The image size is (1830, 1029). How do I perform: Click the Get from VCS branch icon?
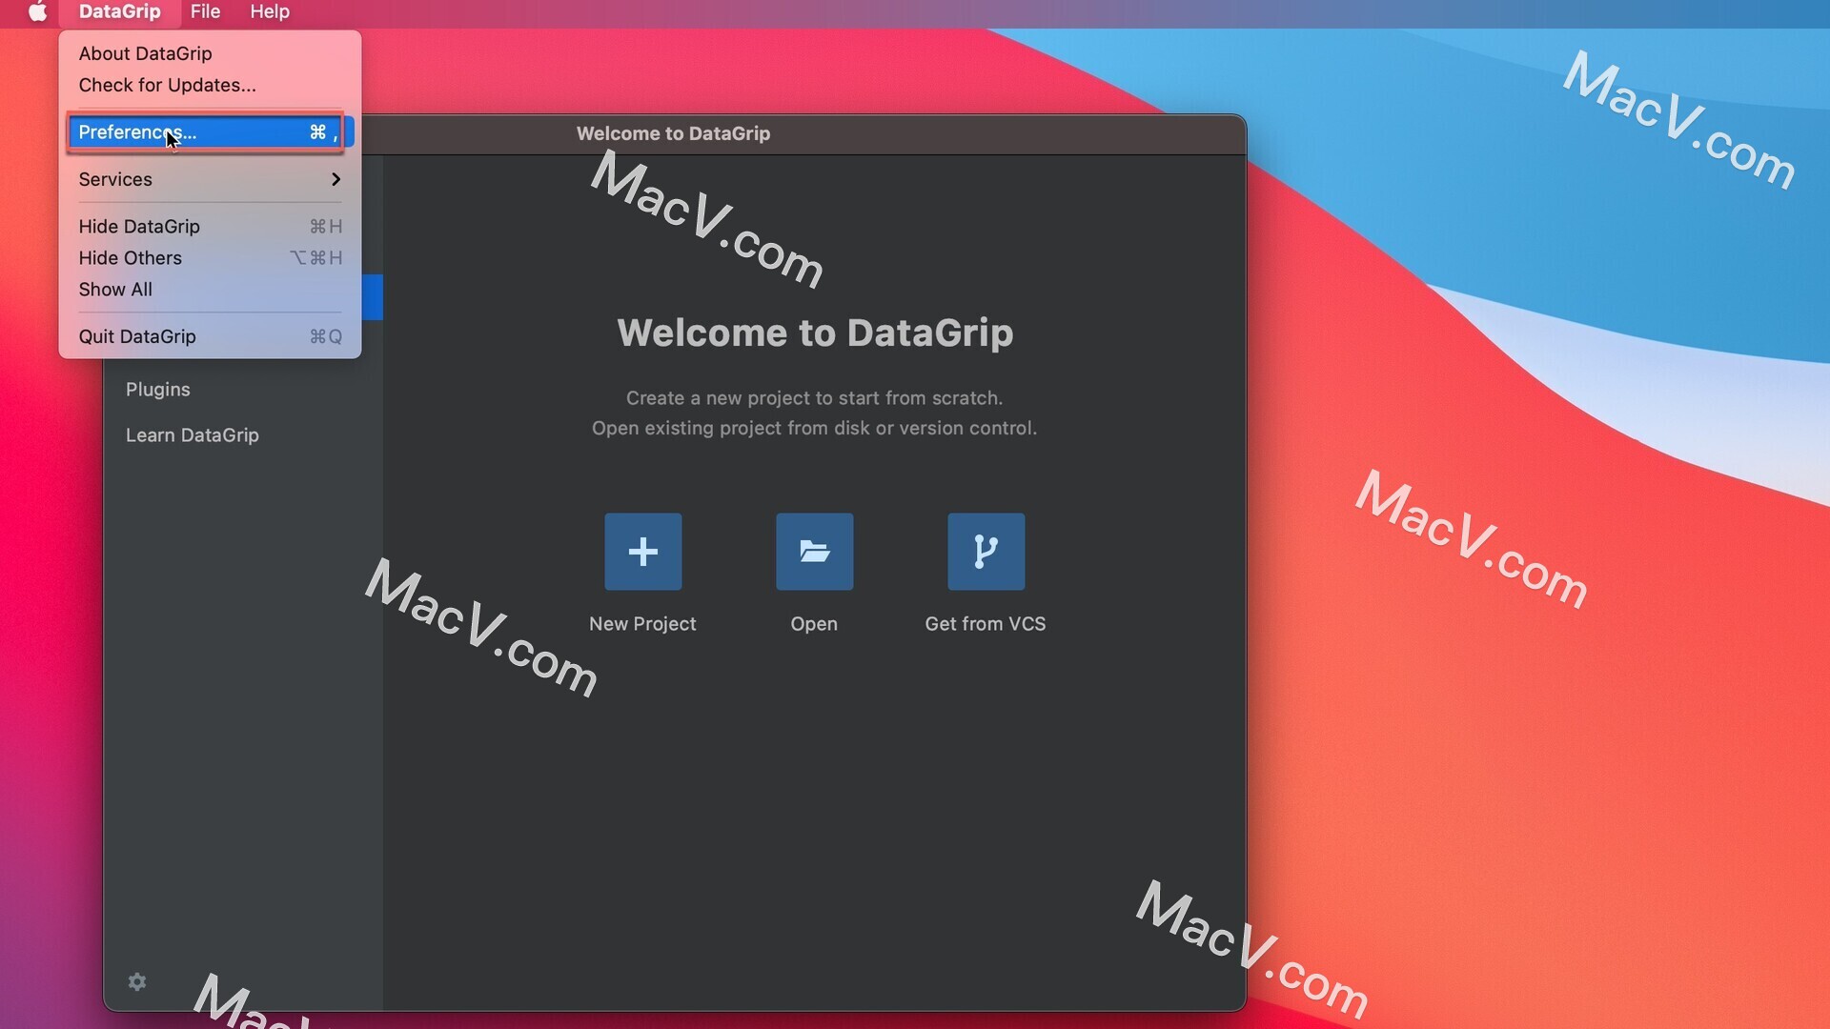(986, 552)
